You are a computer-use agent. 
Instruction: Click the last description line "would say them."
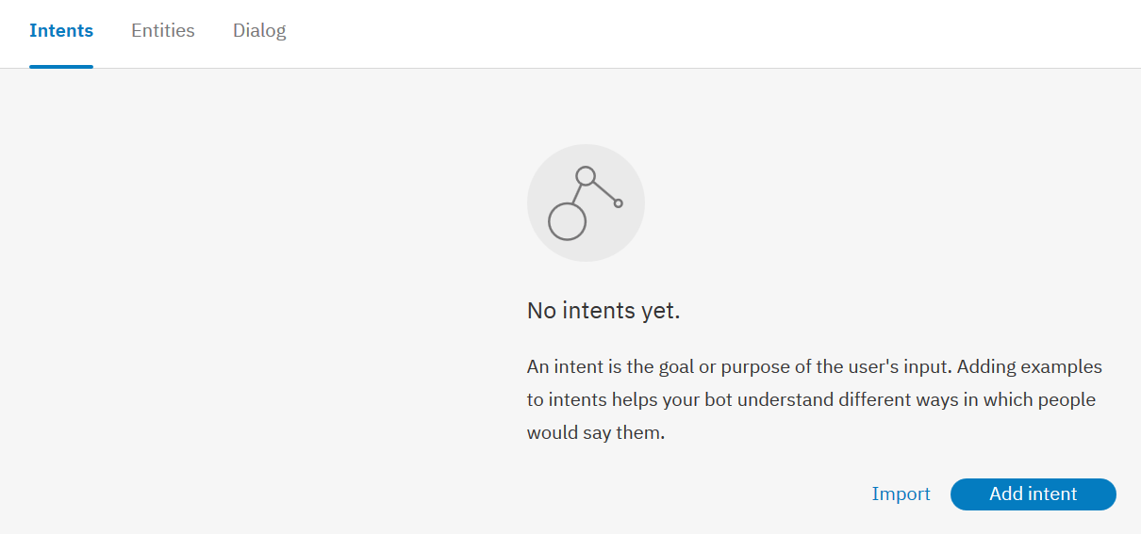click(x=596, y=433)
